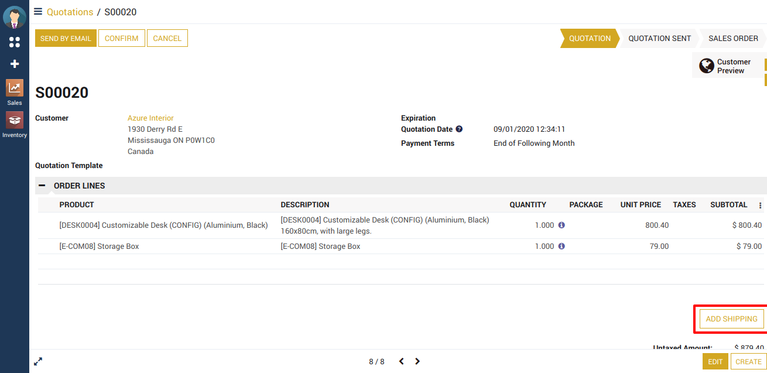This screenshot has width=767, height=373.
Task: Open the Azure Interior customer link
Action: pos(150,118)
